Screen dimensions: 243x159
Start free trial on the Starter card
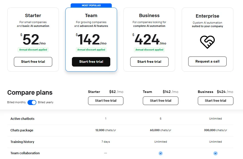[x=33, y=62]
